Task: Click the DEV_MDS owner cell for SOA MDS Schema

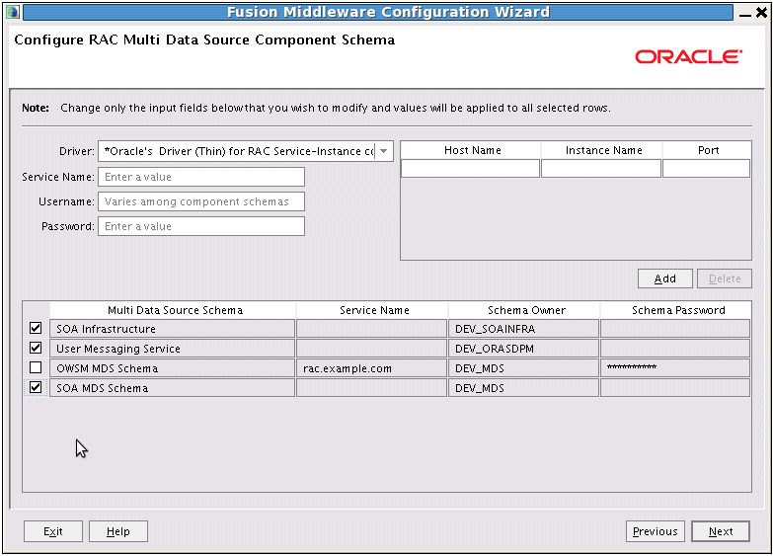Action: (x=523, y=388)
